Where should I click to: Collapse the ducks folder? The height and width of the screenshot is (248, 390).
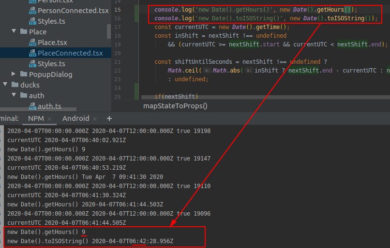pyautogui.click(x=5, y=85)
